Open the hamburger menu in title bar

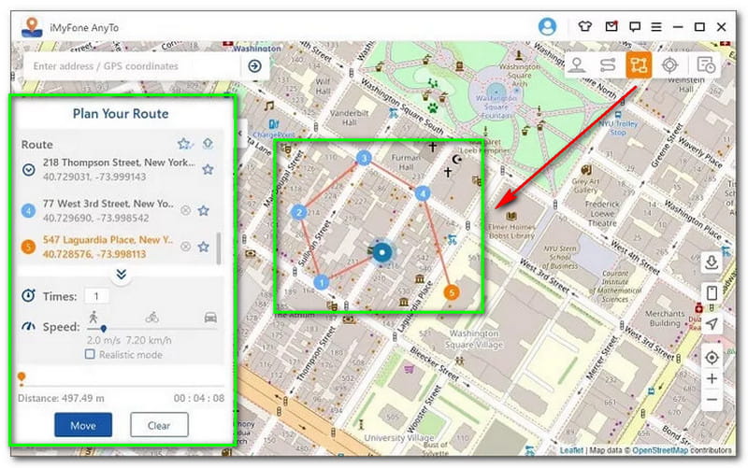[656, 27]
